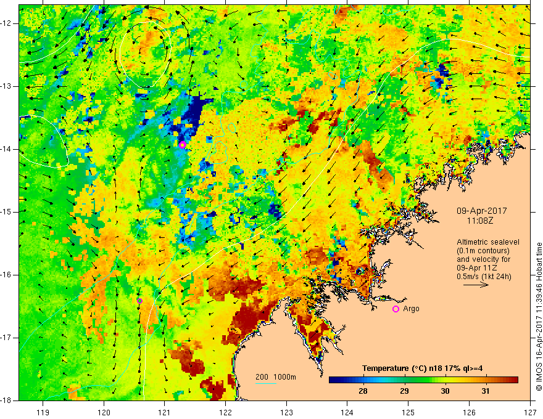This screenshot has width=543, height=419.
Task: Click the colorbar tick label '31'
Action: pos(486,391)
